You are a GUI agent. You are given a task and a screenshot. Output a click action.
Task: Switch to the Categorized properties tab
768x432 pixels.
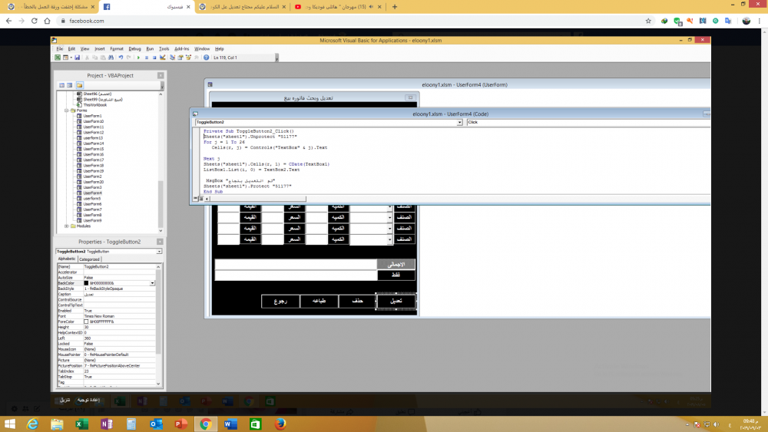90,259
